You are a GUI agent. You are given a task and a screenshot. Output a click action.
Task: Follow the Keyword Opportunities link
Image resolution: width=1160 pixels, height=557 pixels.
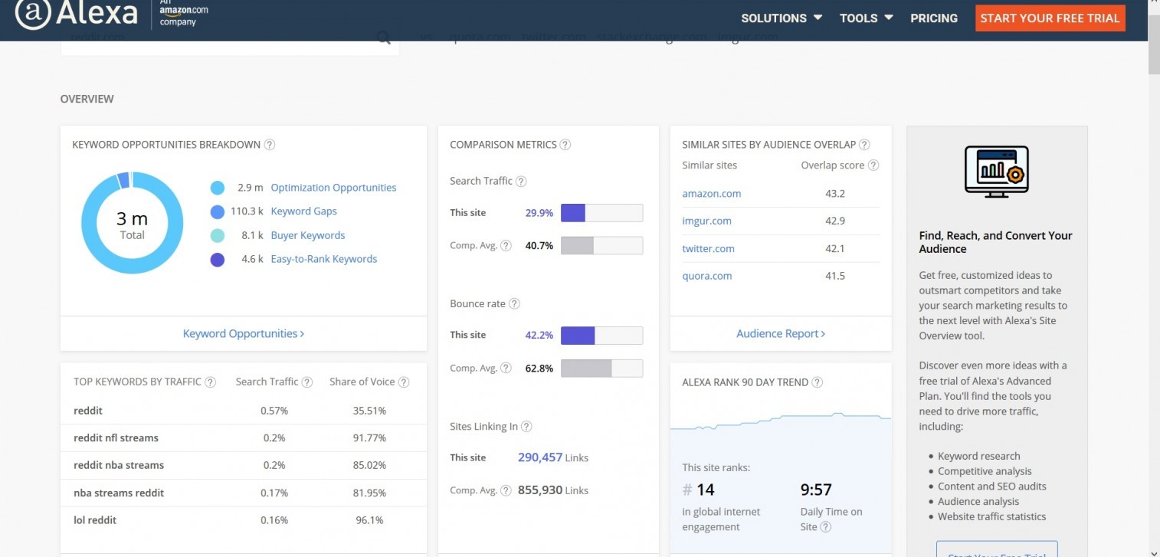244,334
